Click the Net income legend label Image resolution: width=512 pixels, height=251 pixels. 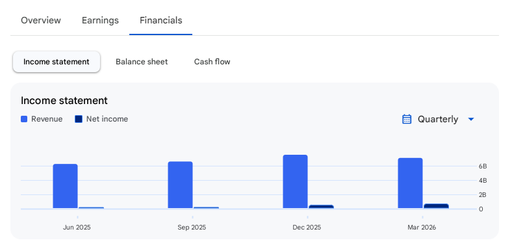(x=107, y=119)
